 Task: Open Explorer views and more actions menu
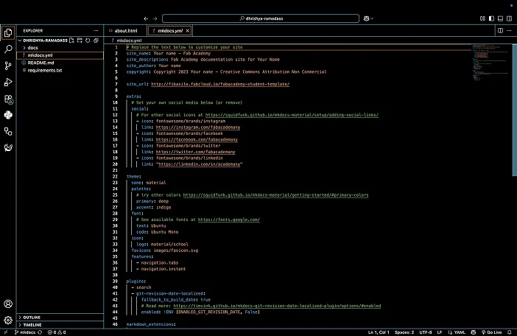click(x=96, y=31)
